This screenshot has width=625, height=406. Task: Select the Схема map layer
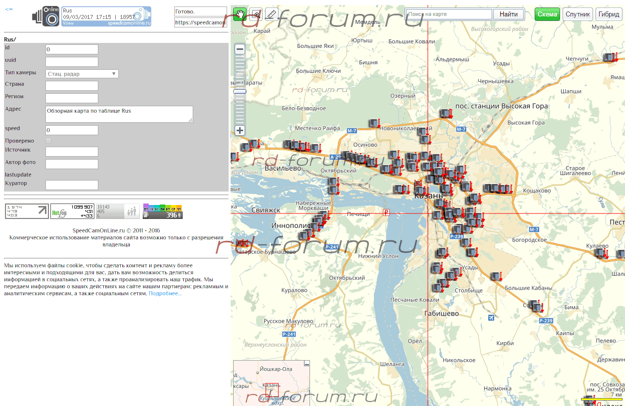click(x=547, y=14)
